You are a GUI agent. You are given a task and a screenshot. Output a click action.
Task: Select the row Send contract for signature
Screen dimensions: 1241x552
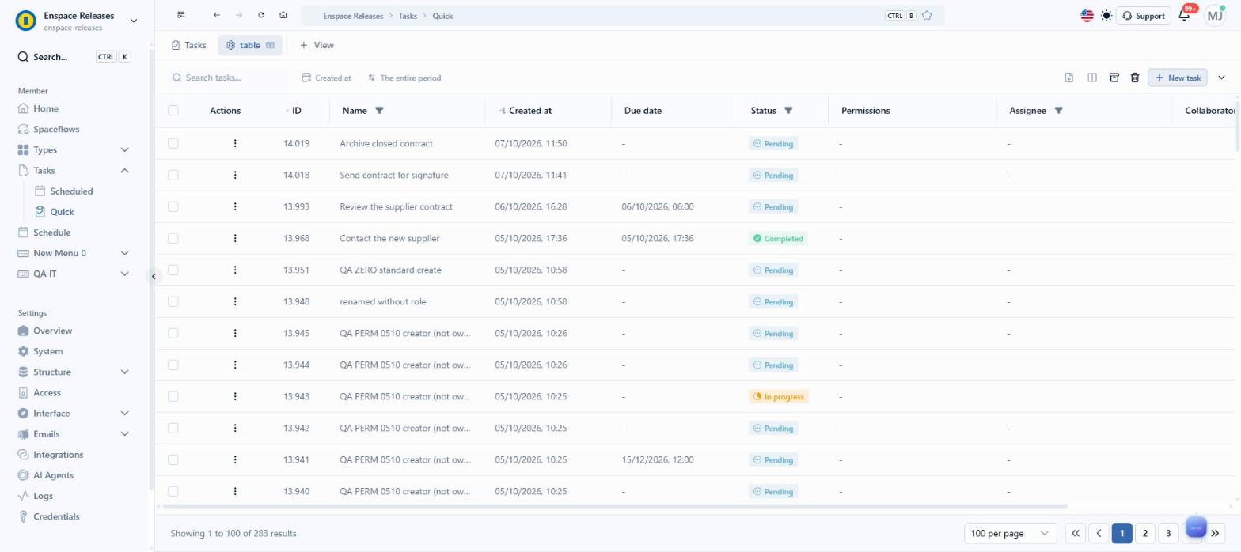[173, 175]
